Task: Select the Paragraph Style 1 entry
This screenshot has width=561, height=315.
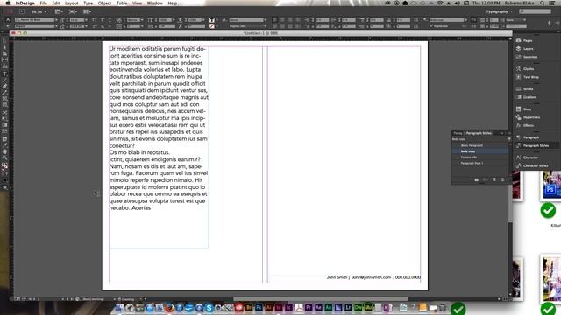Action: click(480, 163)
